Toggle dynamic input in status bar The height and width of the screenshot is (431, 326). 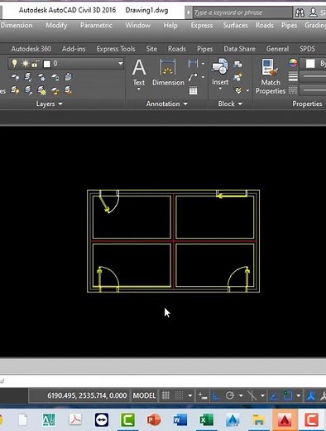pos(203,395)
